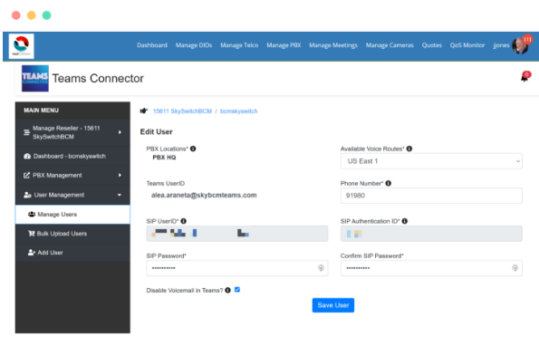Screen dimensions: 539x346
Task: Click the Manage Reseller menu list icon
Action: (26, 132)
